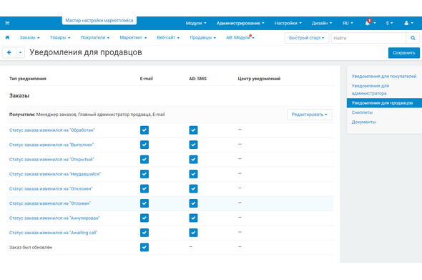Toggle E-mail checkbox for "Отклонен" status
The image size is (422, 280).
(144, 188)
